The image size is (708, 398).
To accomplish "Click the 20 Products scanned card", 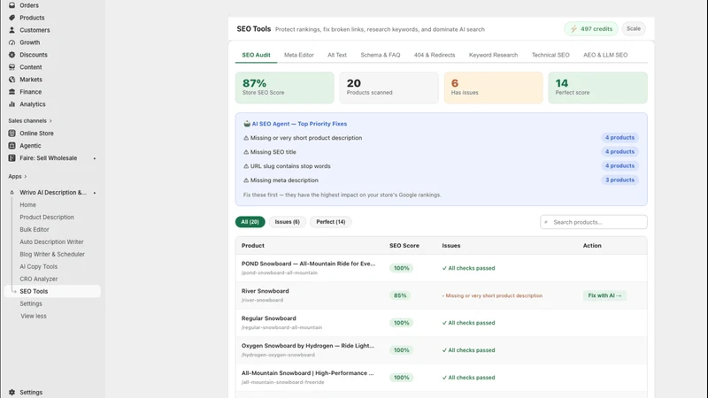I will [389, 88].
